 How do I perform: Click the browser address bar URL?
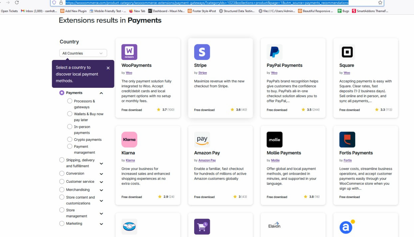(x=207, y=3)
